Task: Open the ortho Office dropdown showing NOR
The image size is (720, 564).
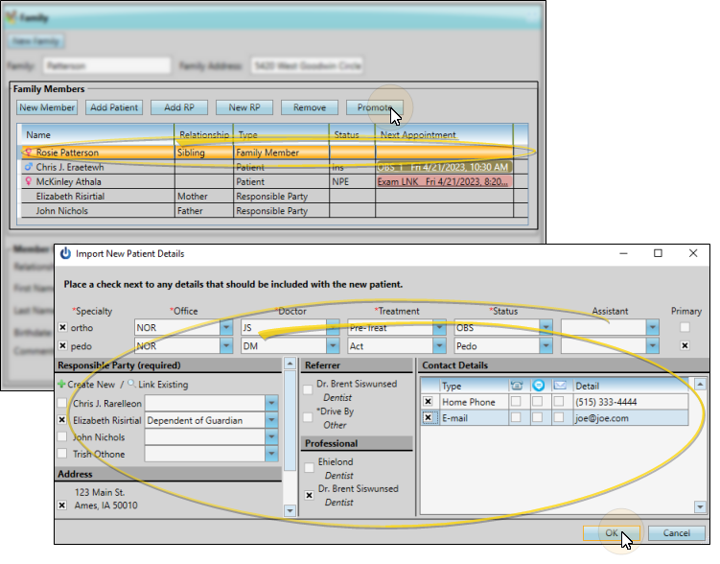Action: tap(226, 327)
